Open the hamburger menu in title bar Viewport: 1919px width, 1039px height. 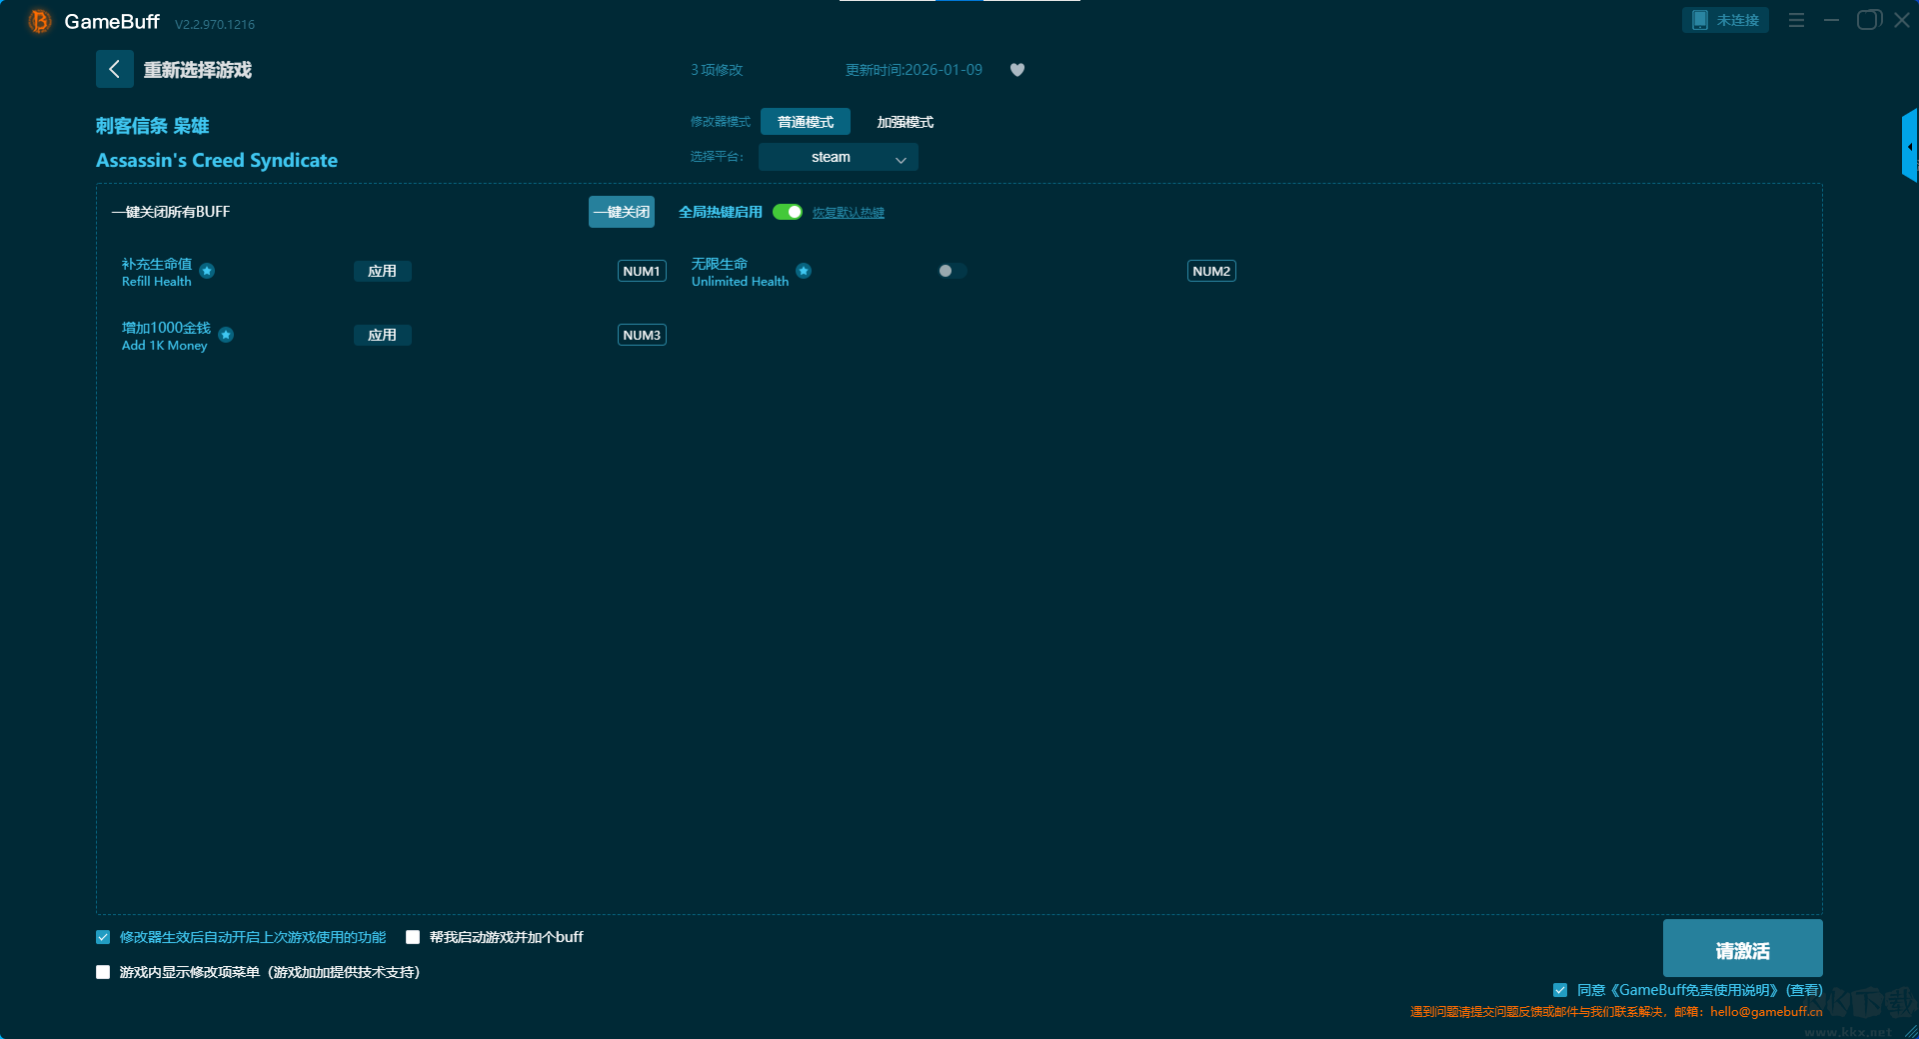point(1796,20)
